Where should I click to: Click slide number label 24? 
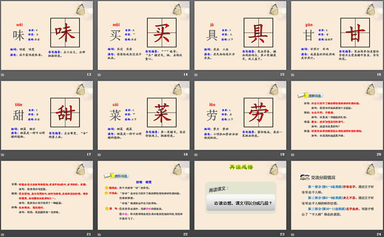[x=379, y=234]
